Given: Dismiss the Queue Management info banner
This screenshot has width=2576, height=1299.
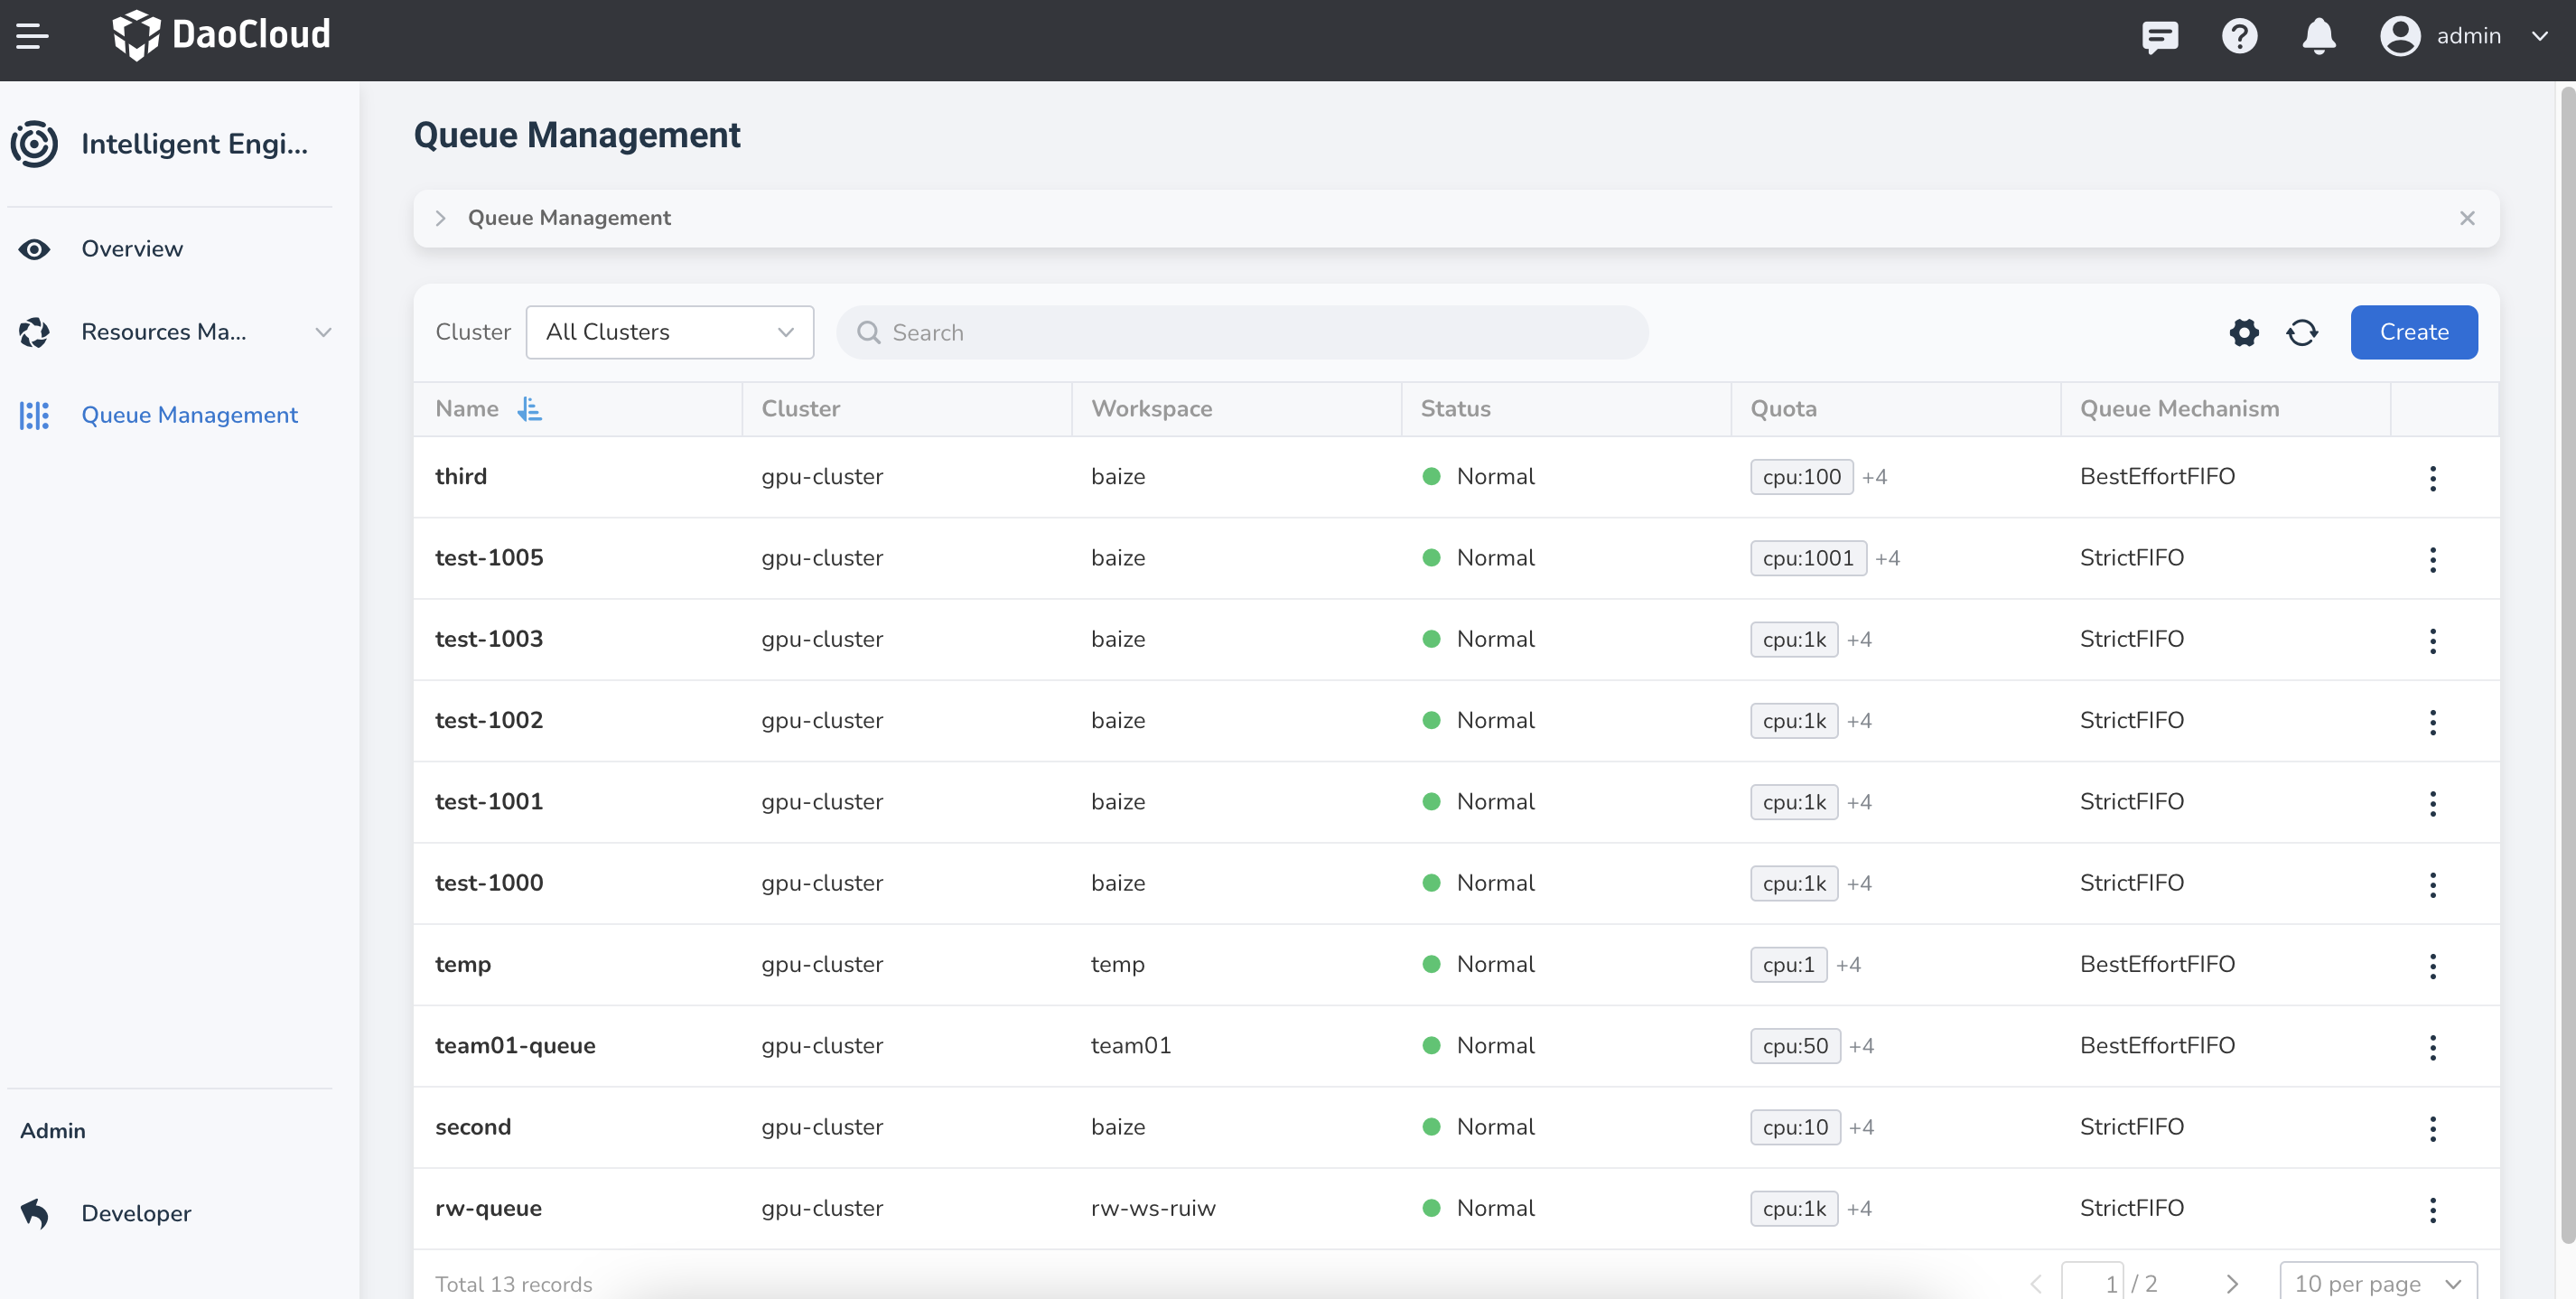Looking at the screenshot, I should point(2466,218).
